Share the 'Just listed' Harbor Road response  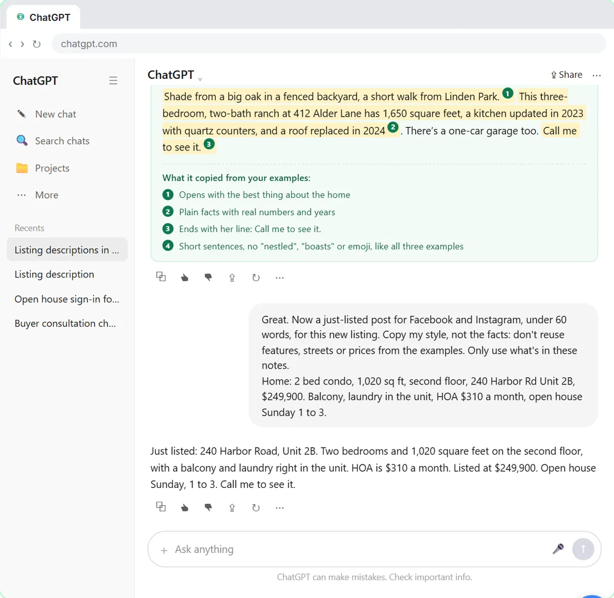(x=232, y=507)
